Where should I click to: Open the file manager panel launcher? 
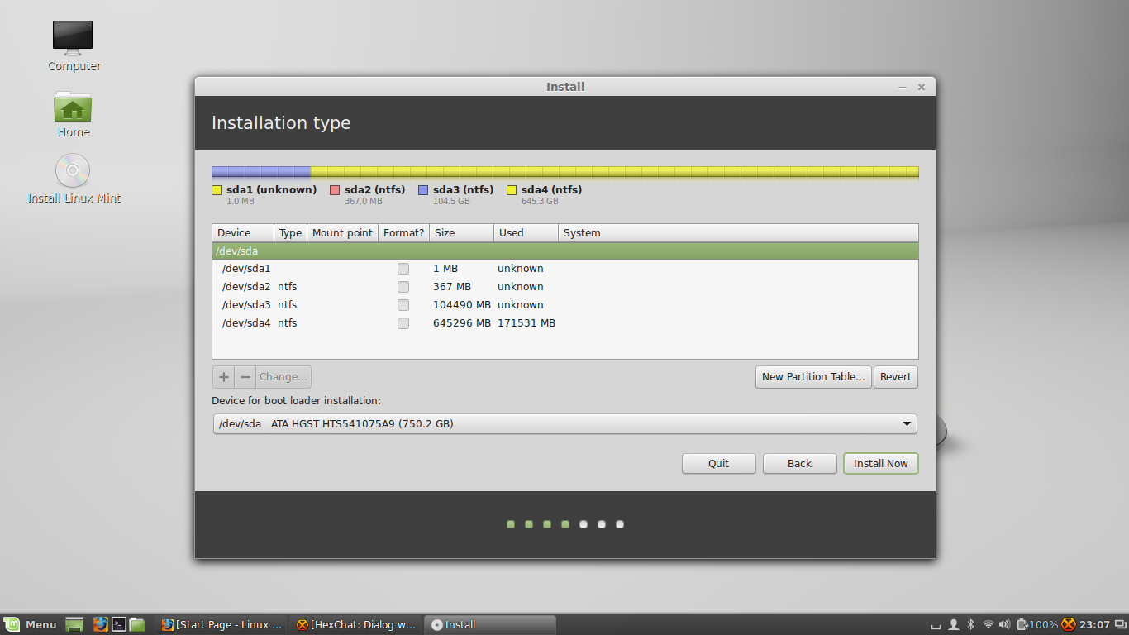coord(137,624)
